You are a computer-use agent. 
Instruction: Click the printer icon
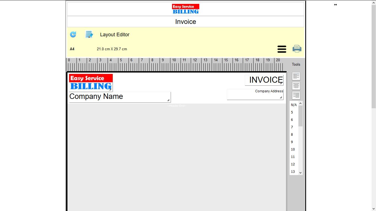click(x=297, y=49)
